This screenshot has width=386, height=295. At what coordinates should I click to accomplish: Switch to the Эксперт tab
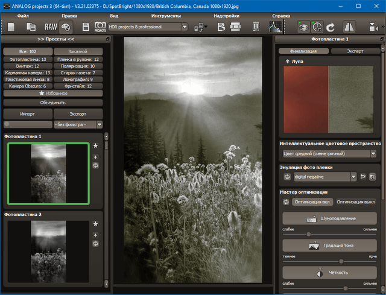(x=355, y=51)
